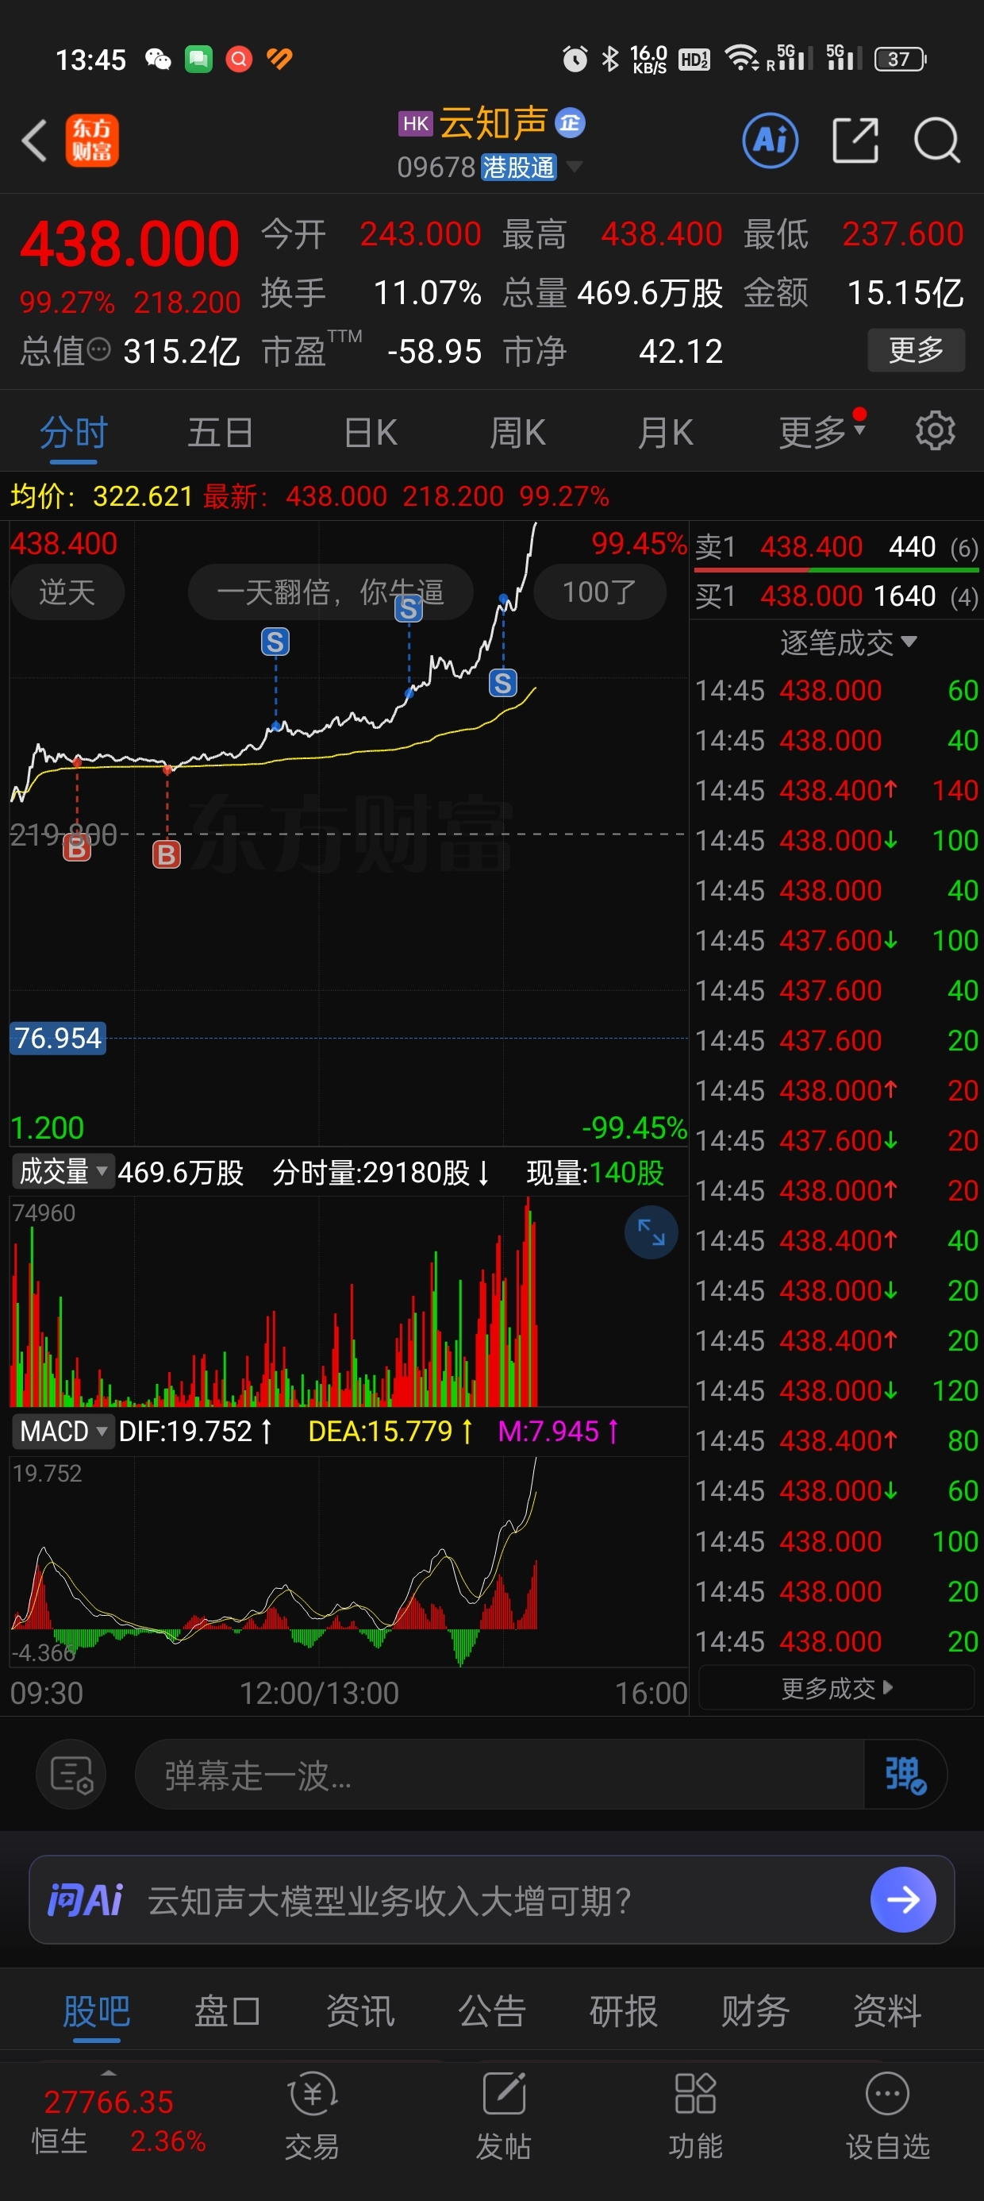The image size is (984, 2201).
Task: Open chart settings gear icon
Action: click(x=936, y=430)
